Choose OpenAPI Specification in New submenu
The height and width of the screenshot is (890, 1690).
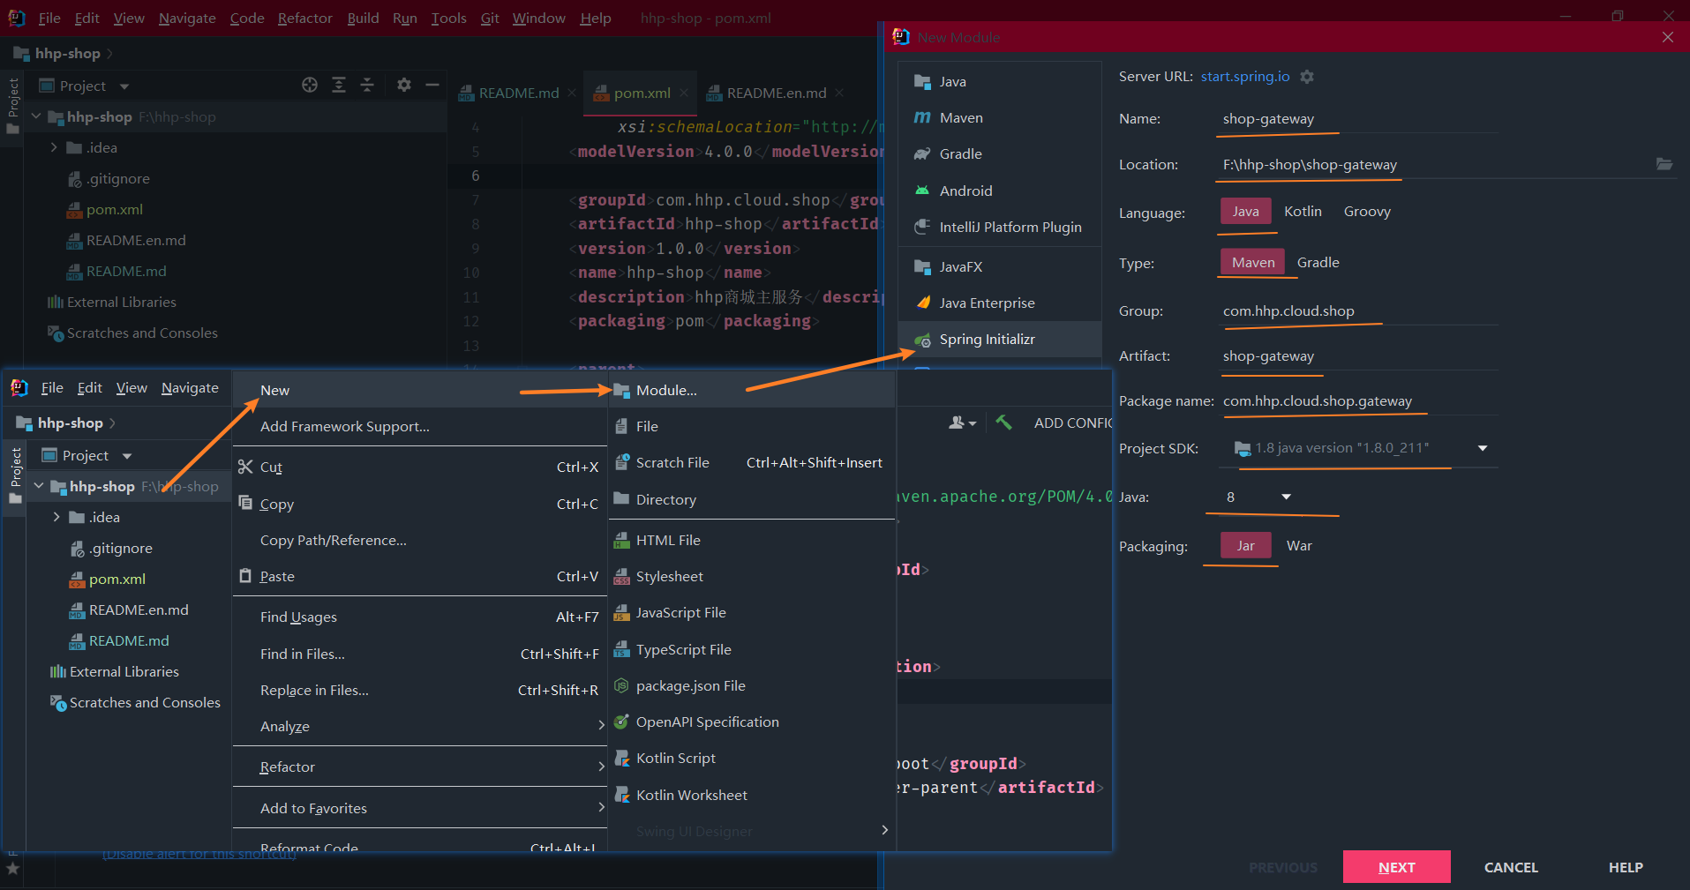752,722
